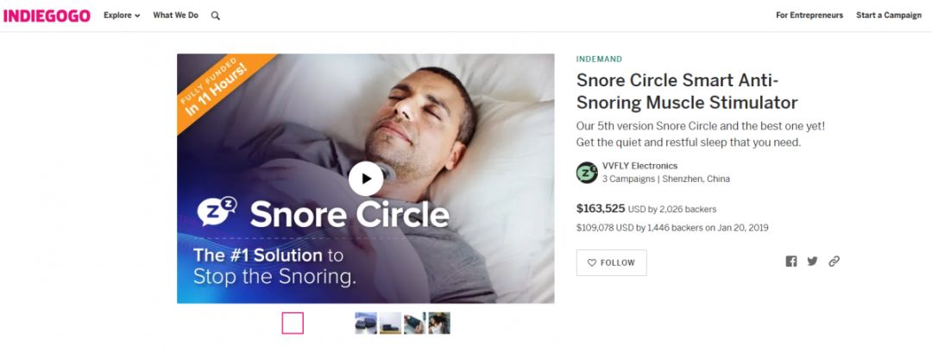Go to For Entrepreneurs page
Screen dimensions: 932x353
coord(809,16)
